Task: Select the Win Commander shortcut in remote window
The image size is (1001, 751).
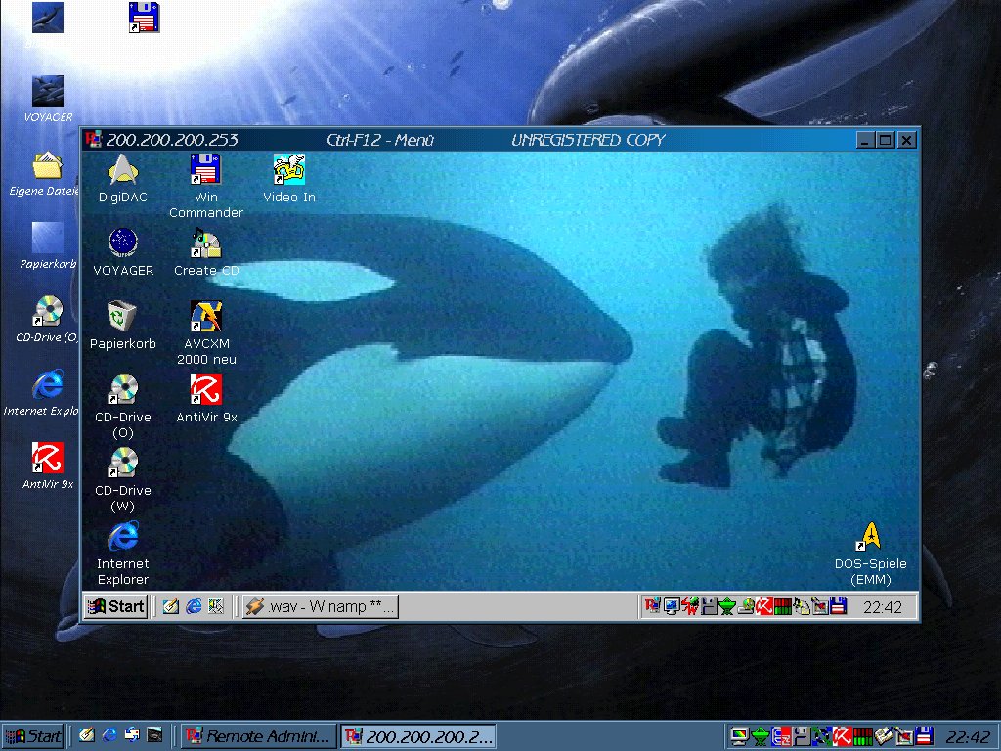Action: pos(205,170)
